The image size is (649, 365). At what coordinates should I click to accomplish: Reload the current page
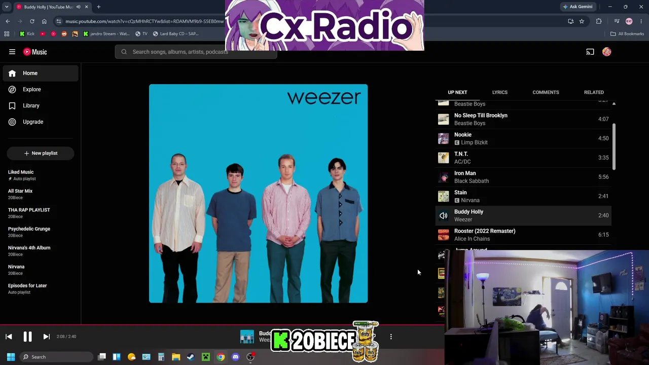[x=32, y=21]
